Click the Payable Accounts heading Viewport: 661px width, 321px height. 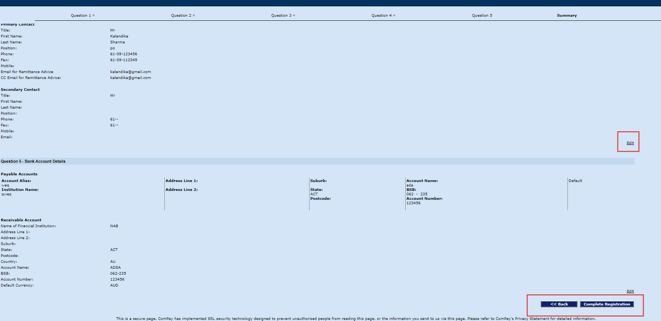click(19, 174)
